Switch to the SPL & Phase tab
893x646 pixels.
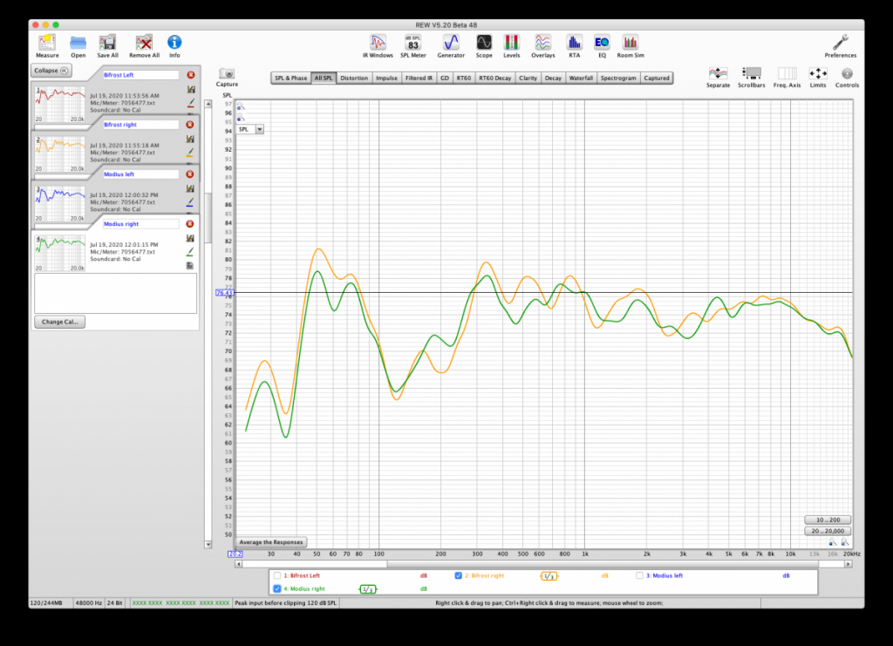click(x=290, y=78)
